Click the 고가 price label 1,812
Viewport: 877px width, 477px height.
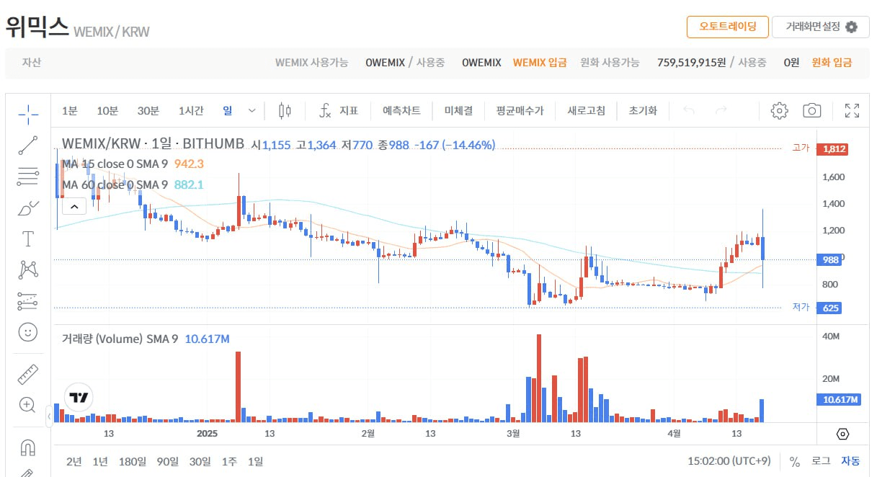click(x=832, y=148)
